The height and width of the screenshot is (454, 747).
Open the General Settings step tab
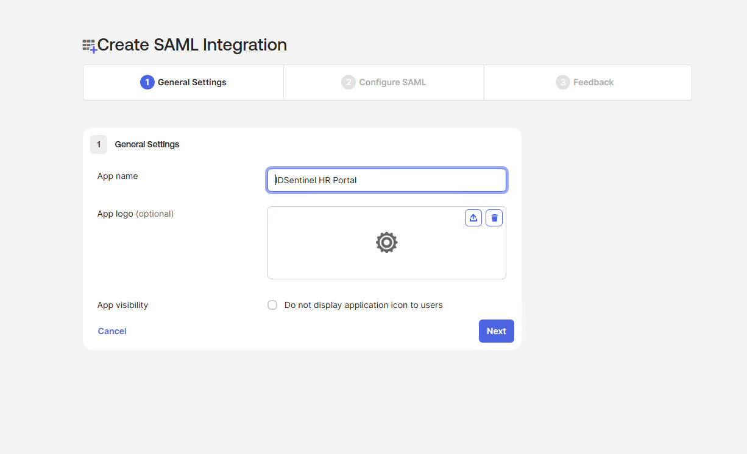(183, 82)
